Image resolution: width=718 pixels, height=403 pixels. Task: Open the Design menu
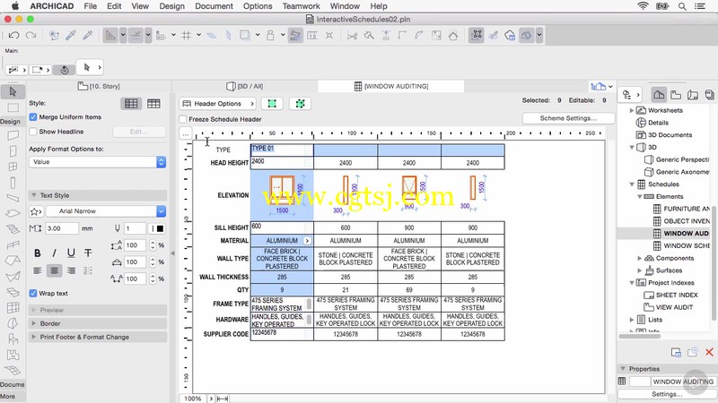(x=171, y=6)
